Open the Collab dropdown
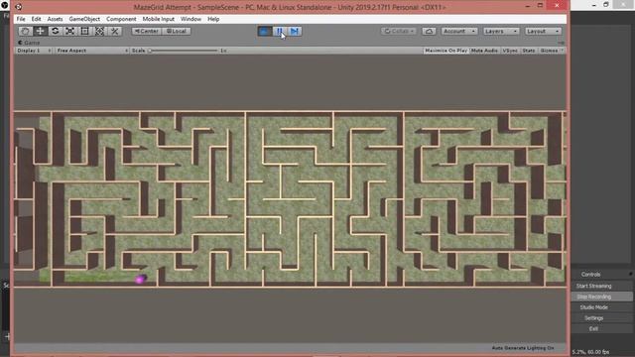This screenshot has width=635, height=357. pos(399,31)
